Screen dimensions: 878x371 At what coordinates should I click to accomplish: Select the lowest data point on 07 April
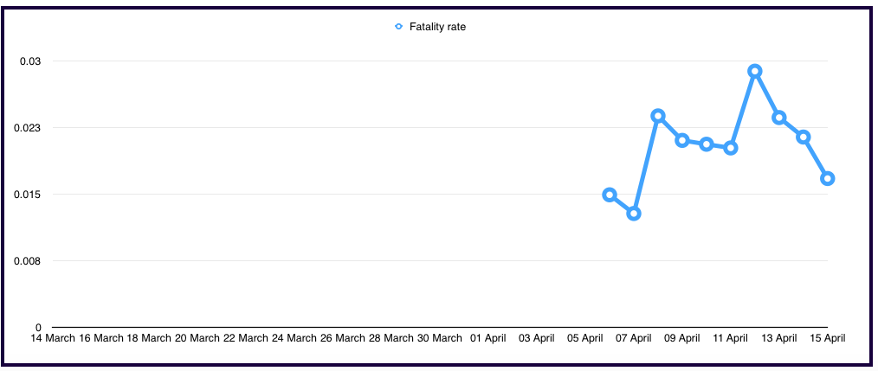click(x=634, y=214)
